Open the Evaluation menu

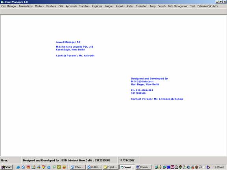click(142, 6)
